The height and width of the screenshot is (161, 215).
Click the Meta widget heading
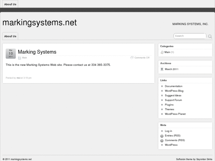click(x=163, y=125)
